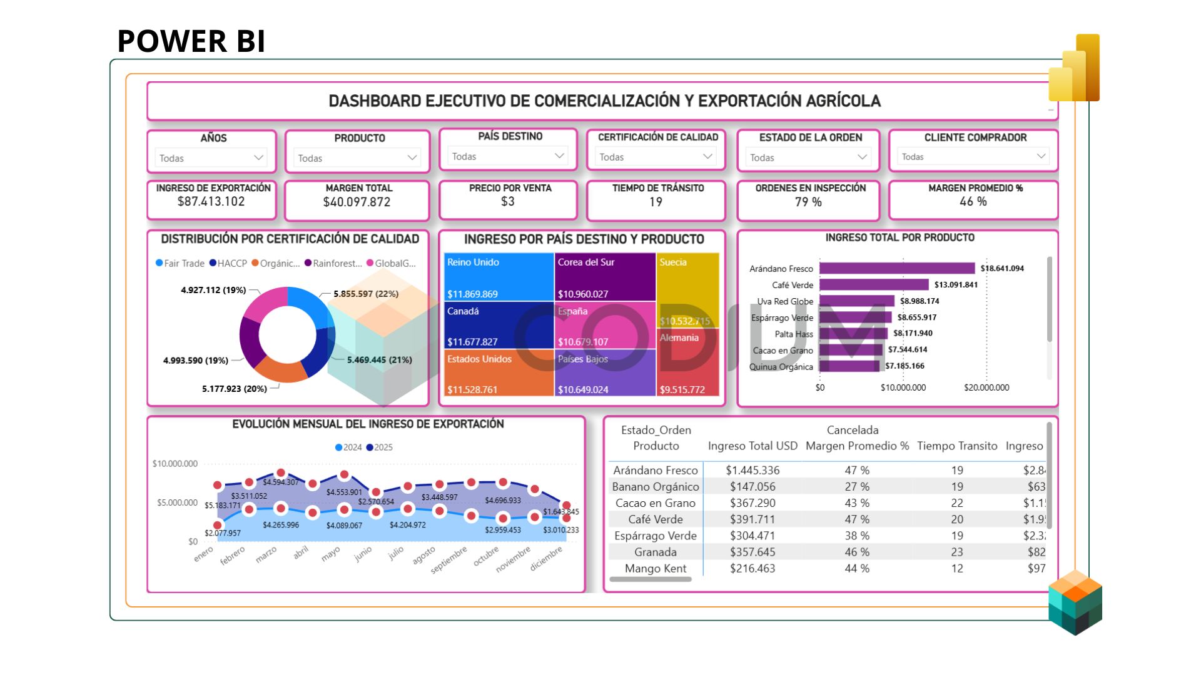Click the $1.445.336 table cell
Viewport: 1201px width, 675px height.
pyautogui.click(x=753, y=470)
